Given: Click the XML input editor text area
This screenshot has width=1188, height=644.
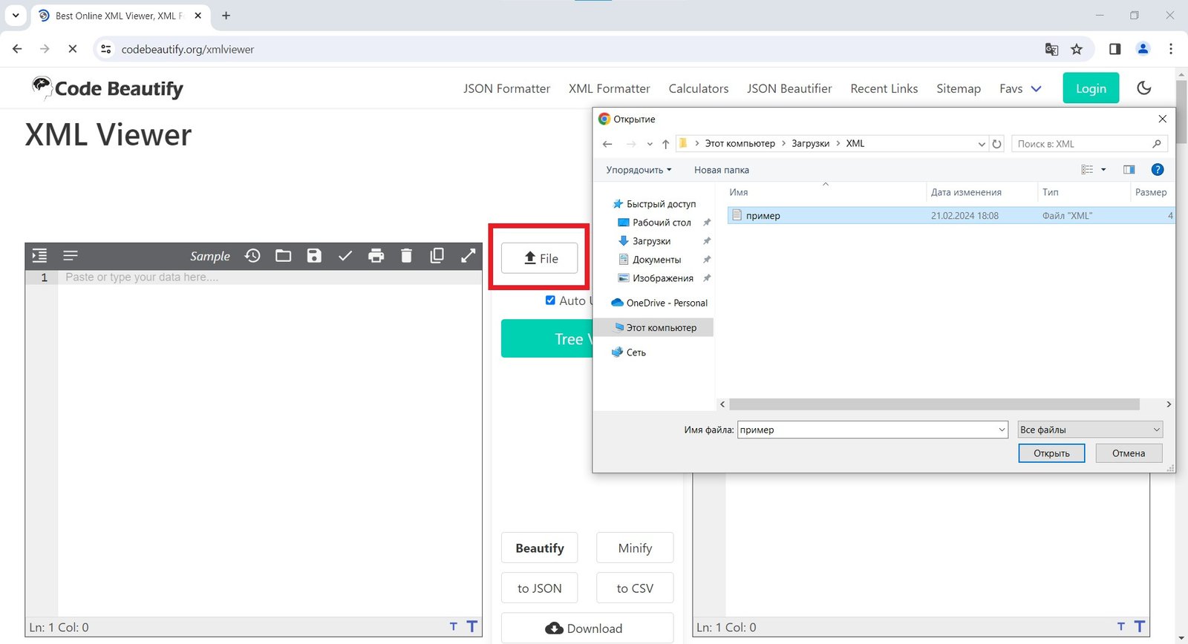Looking at the screenshot, I should point(270,445).
